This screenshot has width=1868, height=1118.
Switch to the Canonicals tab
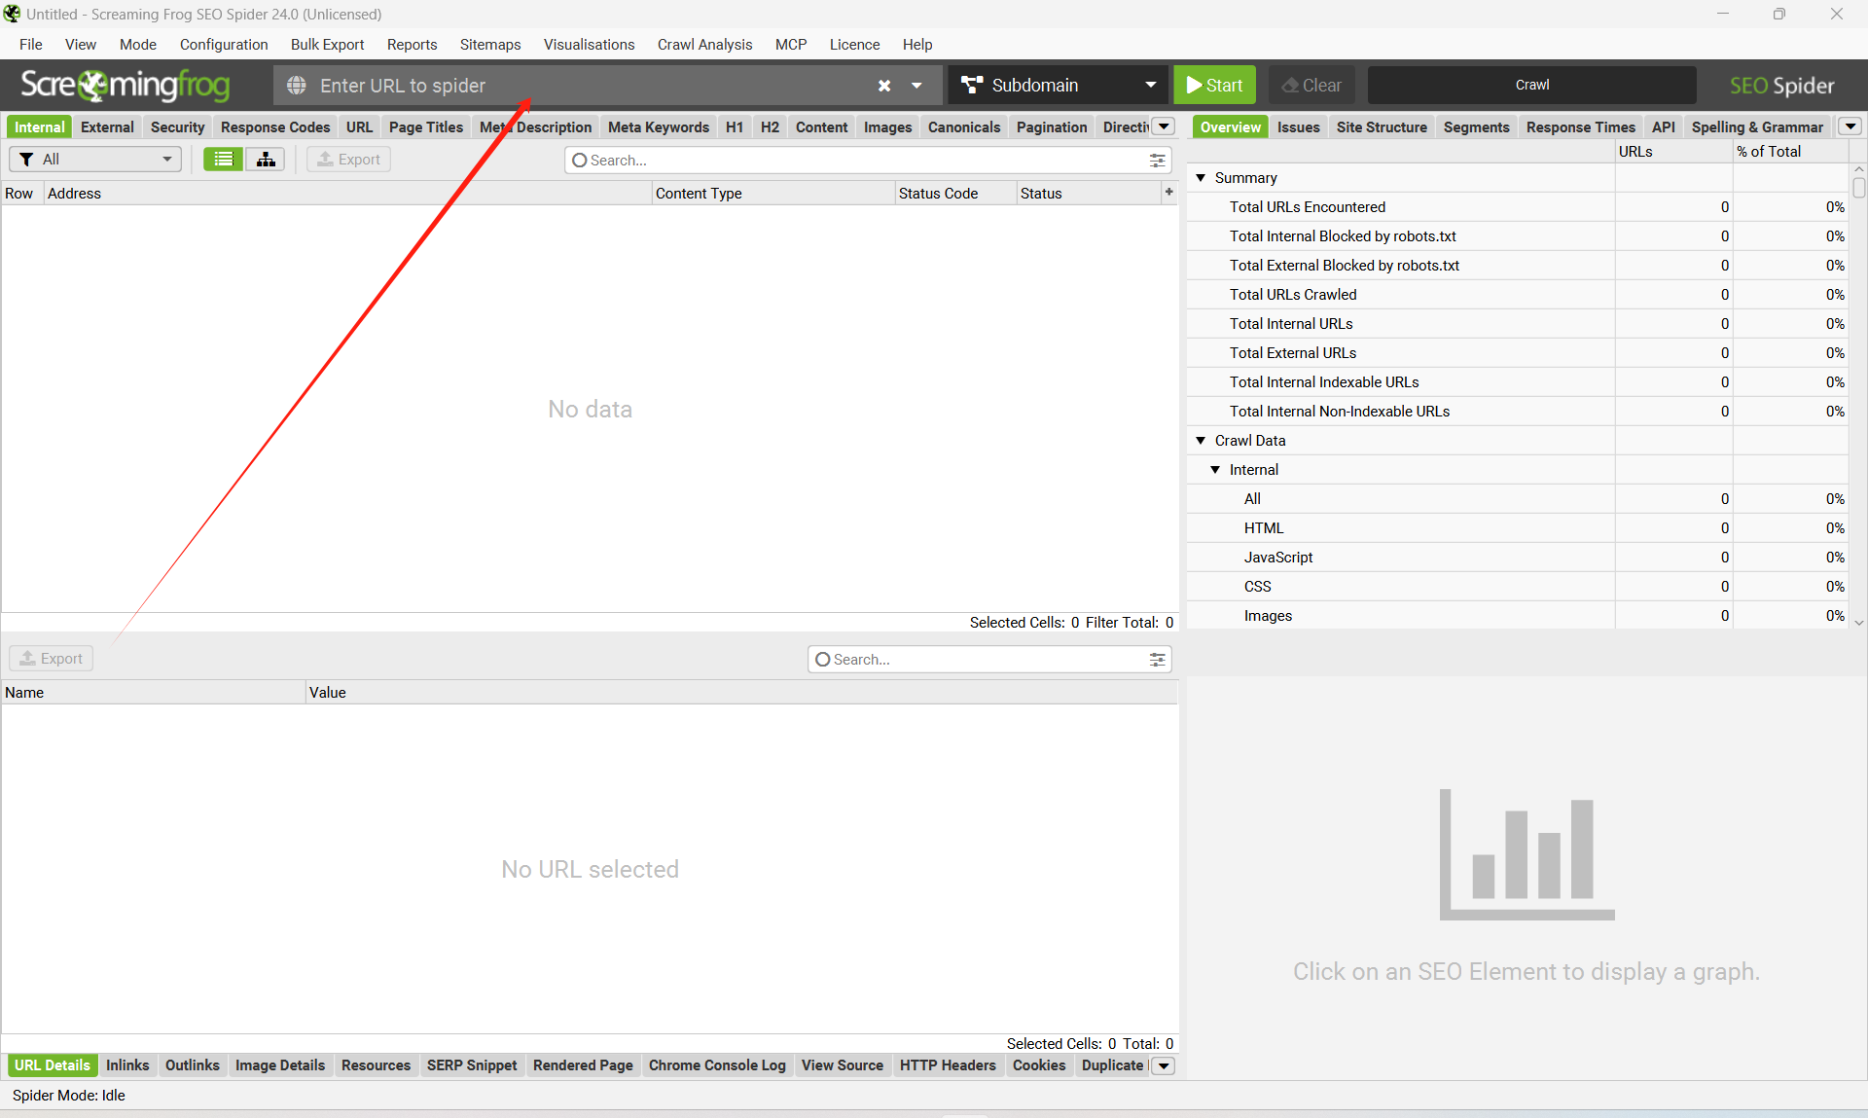964,127
